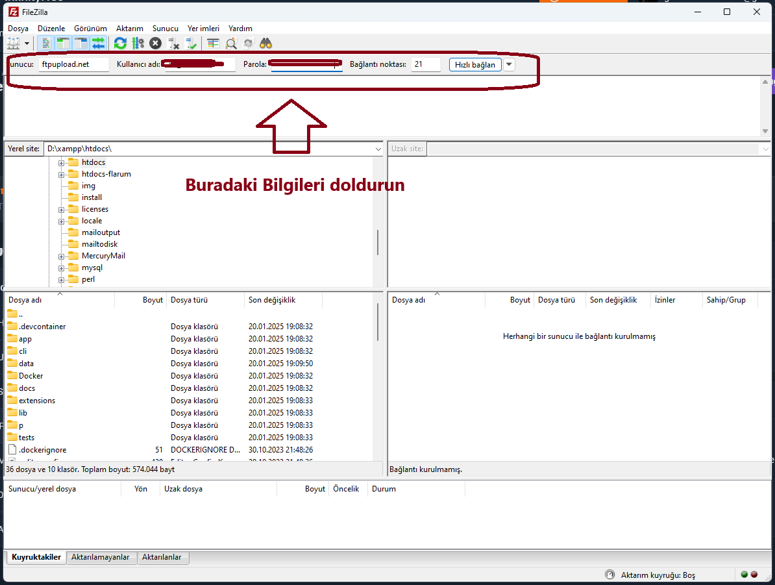775x585 pixels.
Task: Toggle directory comparison icon
Action: point(231,44)
